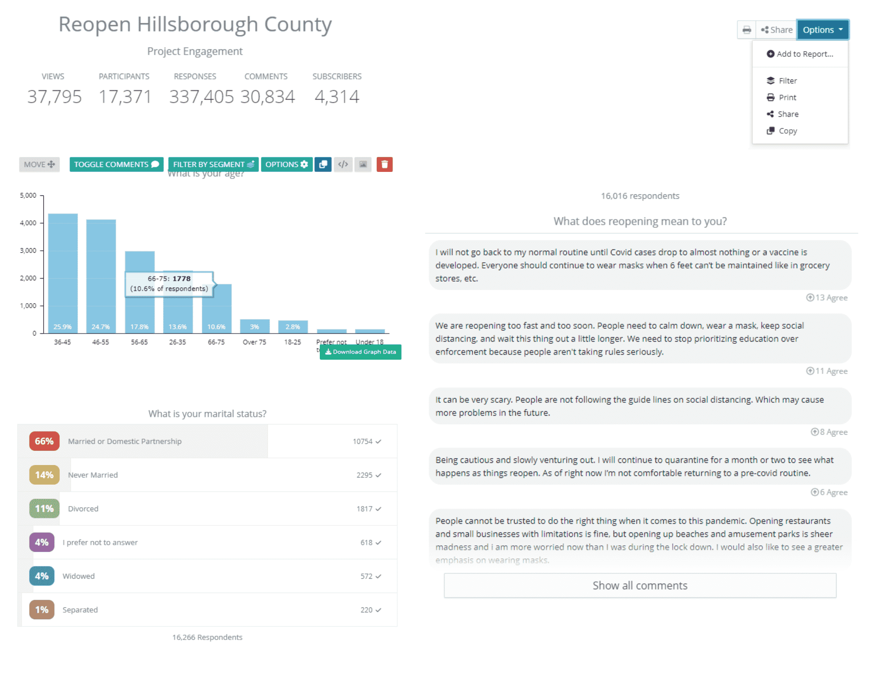The width and height of the screenshot is (881, 681).
Task: Open the embed code </> icon
Action: 343,164
